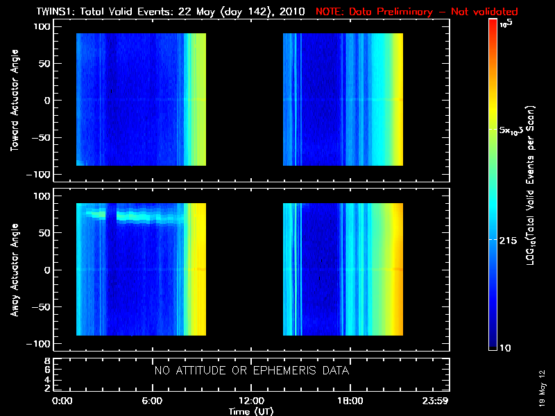The image size is (555, 416).
Task: Click the "LOG10(Total Valid Events per Scan)" color bar label
Action: 532,187
